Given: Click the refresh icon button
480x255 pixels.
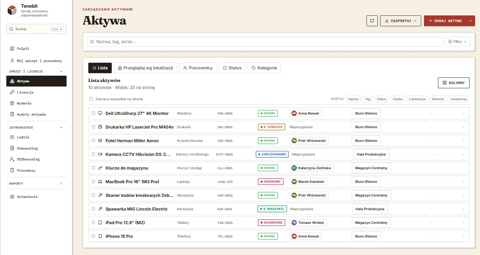Looking at the screenshot, I should pos(372,21).
